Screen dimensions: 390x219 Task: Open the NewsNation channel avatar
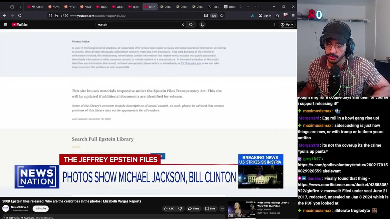[5, 208]
